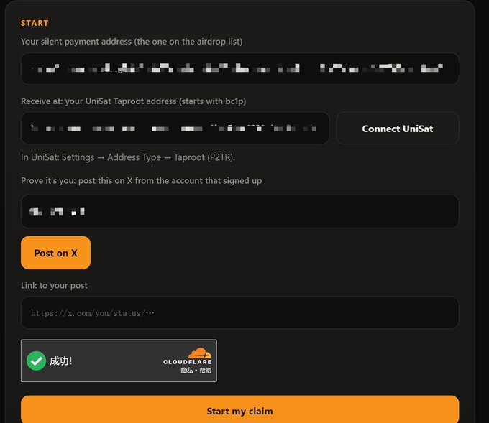The image size is (489, 423).
Task: Click the 'Your silent payment address' label
Action: click(132, 42)
